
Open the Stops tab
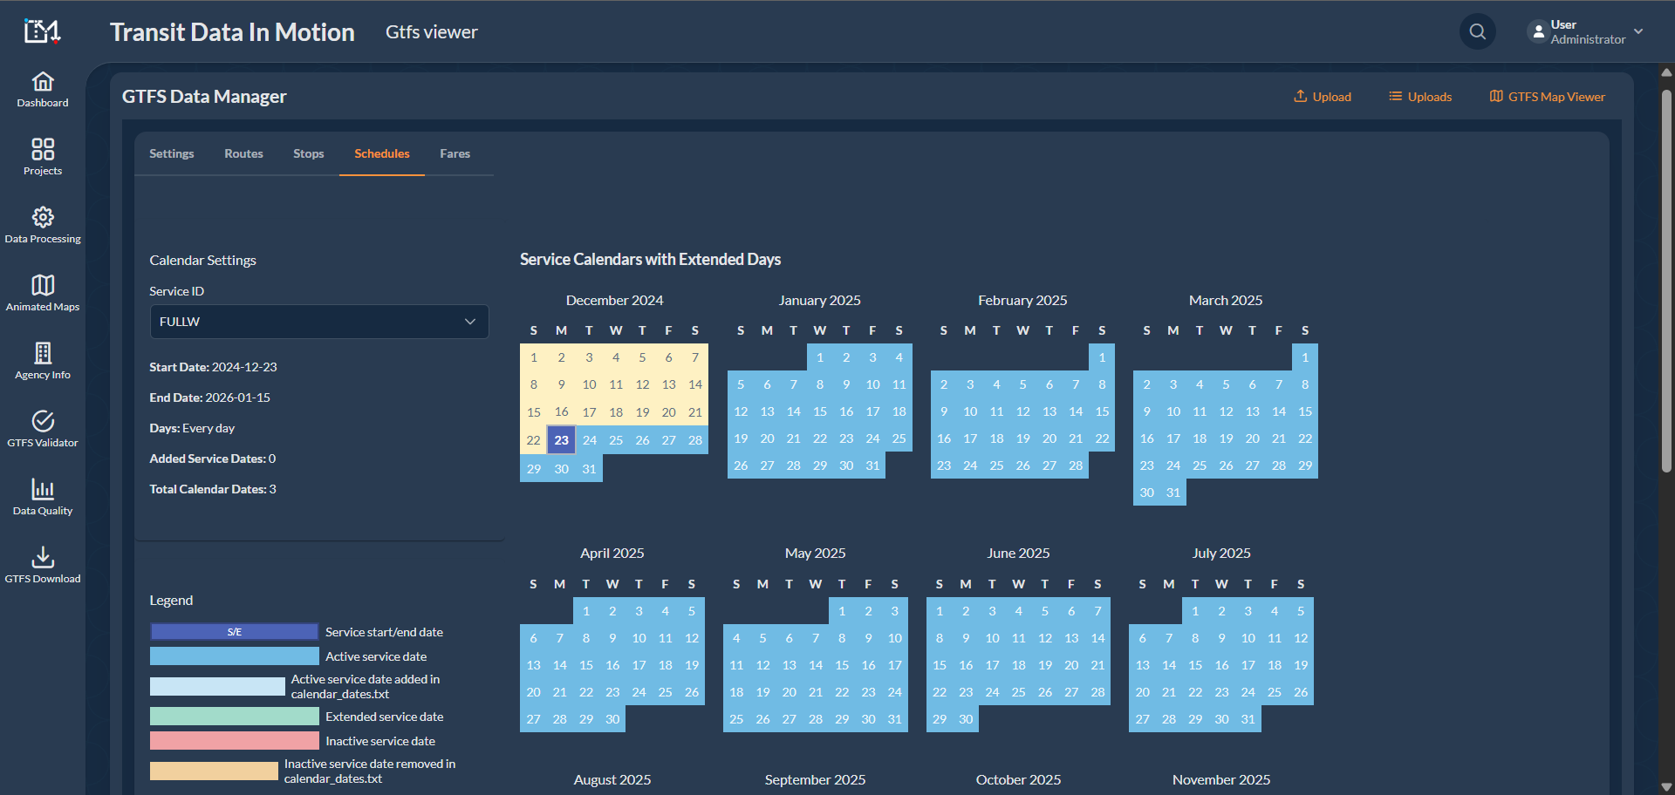click(308, 153)
